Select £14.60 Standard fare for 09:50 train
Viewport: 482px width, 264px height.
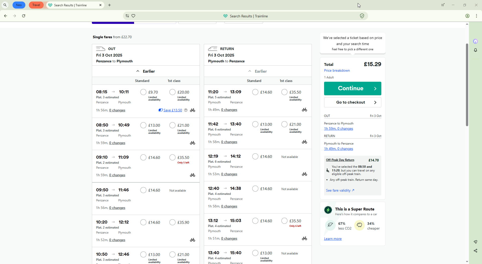[143, 190]
